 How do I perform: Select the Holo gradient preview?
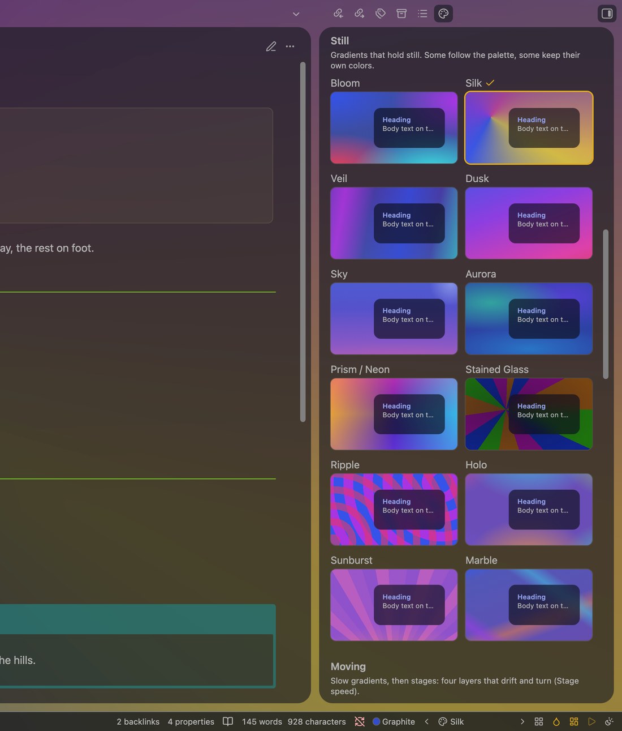pyautogui.click(x=529, y=510)
